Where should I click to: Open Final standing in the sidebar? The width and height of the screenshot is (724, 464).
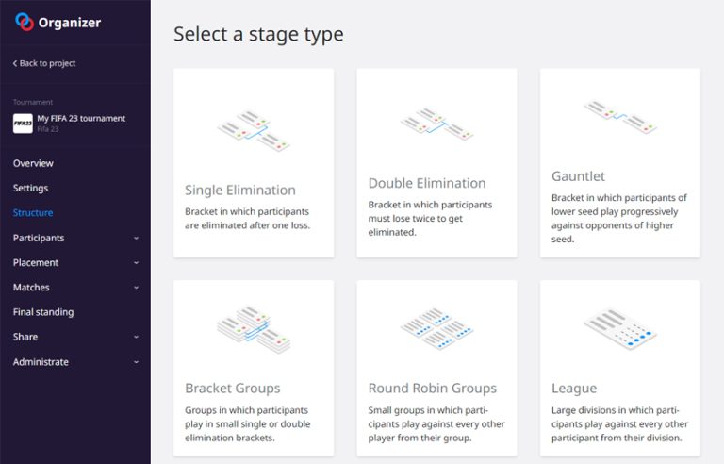point(43,312)
